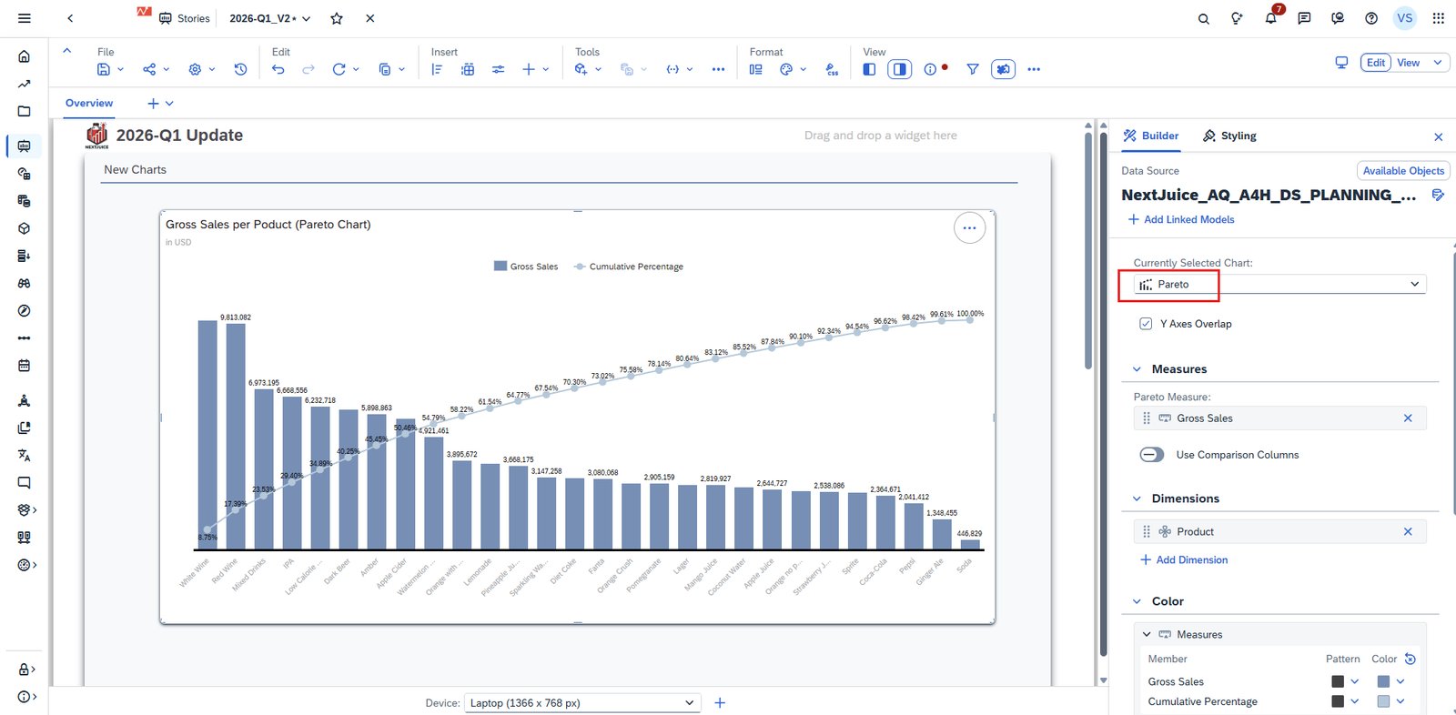
Task: Remove Gross Sales measure with X
Action: (1408, 418)
